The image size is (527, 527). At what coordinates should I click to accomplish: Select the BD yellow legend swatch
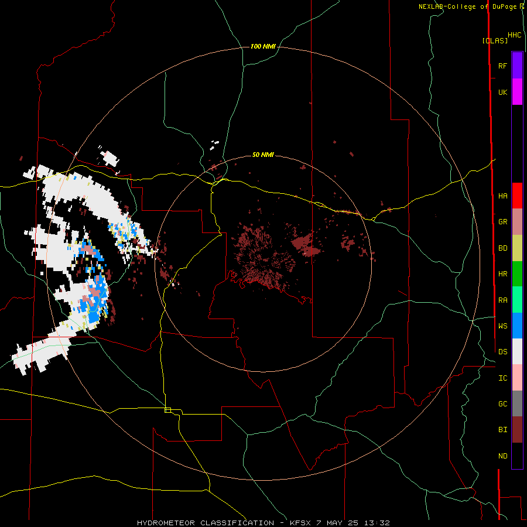pos(517,248)
